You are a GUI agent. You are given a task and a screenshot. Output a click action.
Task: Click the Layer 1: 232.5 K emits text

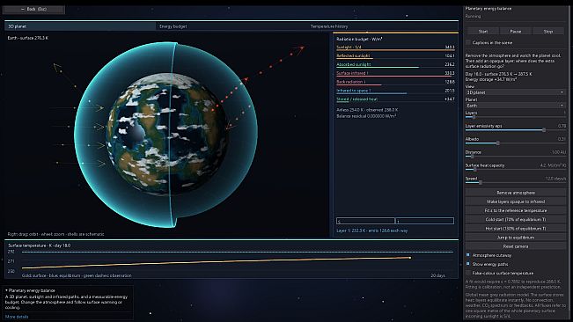coord(372,231)
